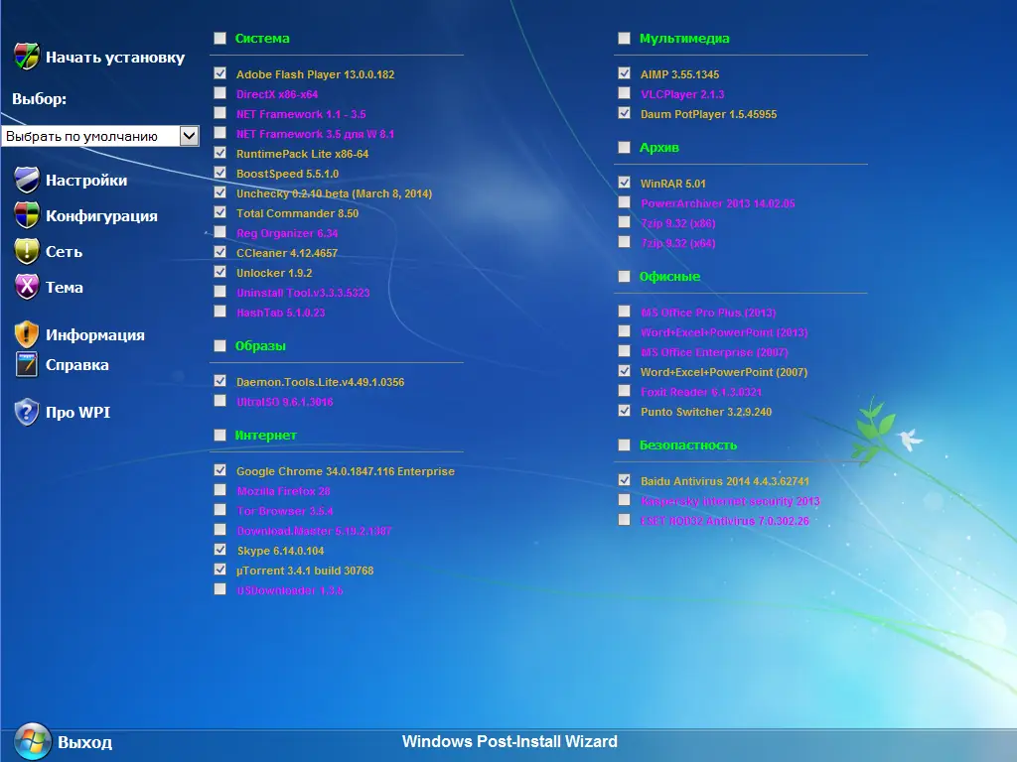This screenshot has width=1017, height=762.
Task: Uncheck Word+Excel+PowerPoint (2007) checkbox
Action: click(624, 371)
